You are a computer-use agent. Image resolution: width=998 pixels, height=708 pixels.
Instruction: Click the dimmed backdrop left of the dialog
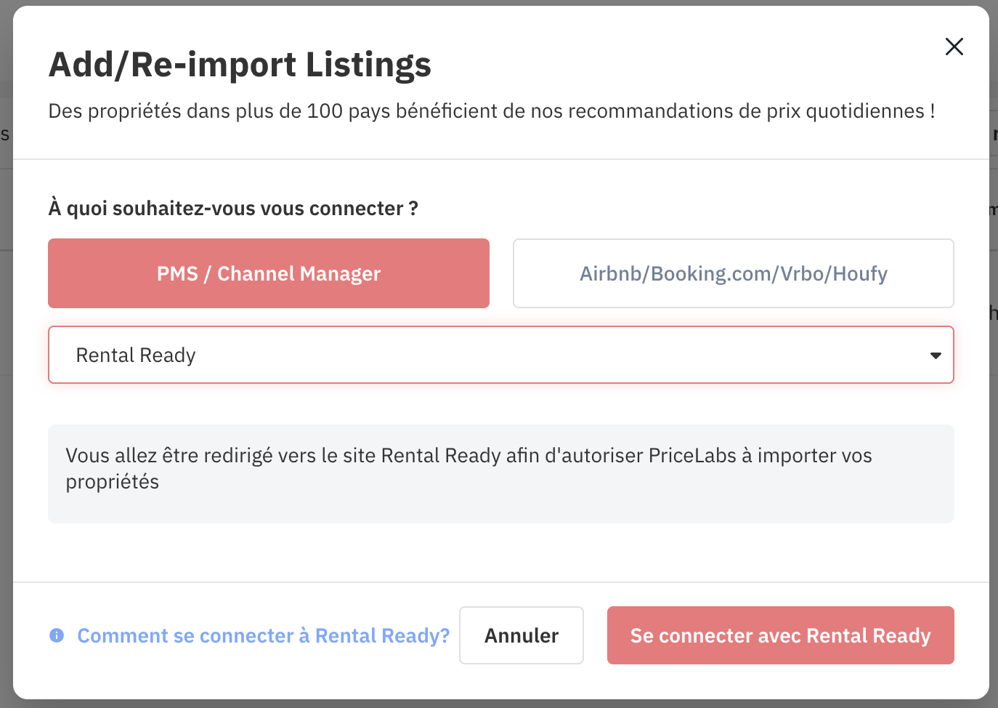pos(6,436)
